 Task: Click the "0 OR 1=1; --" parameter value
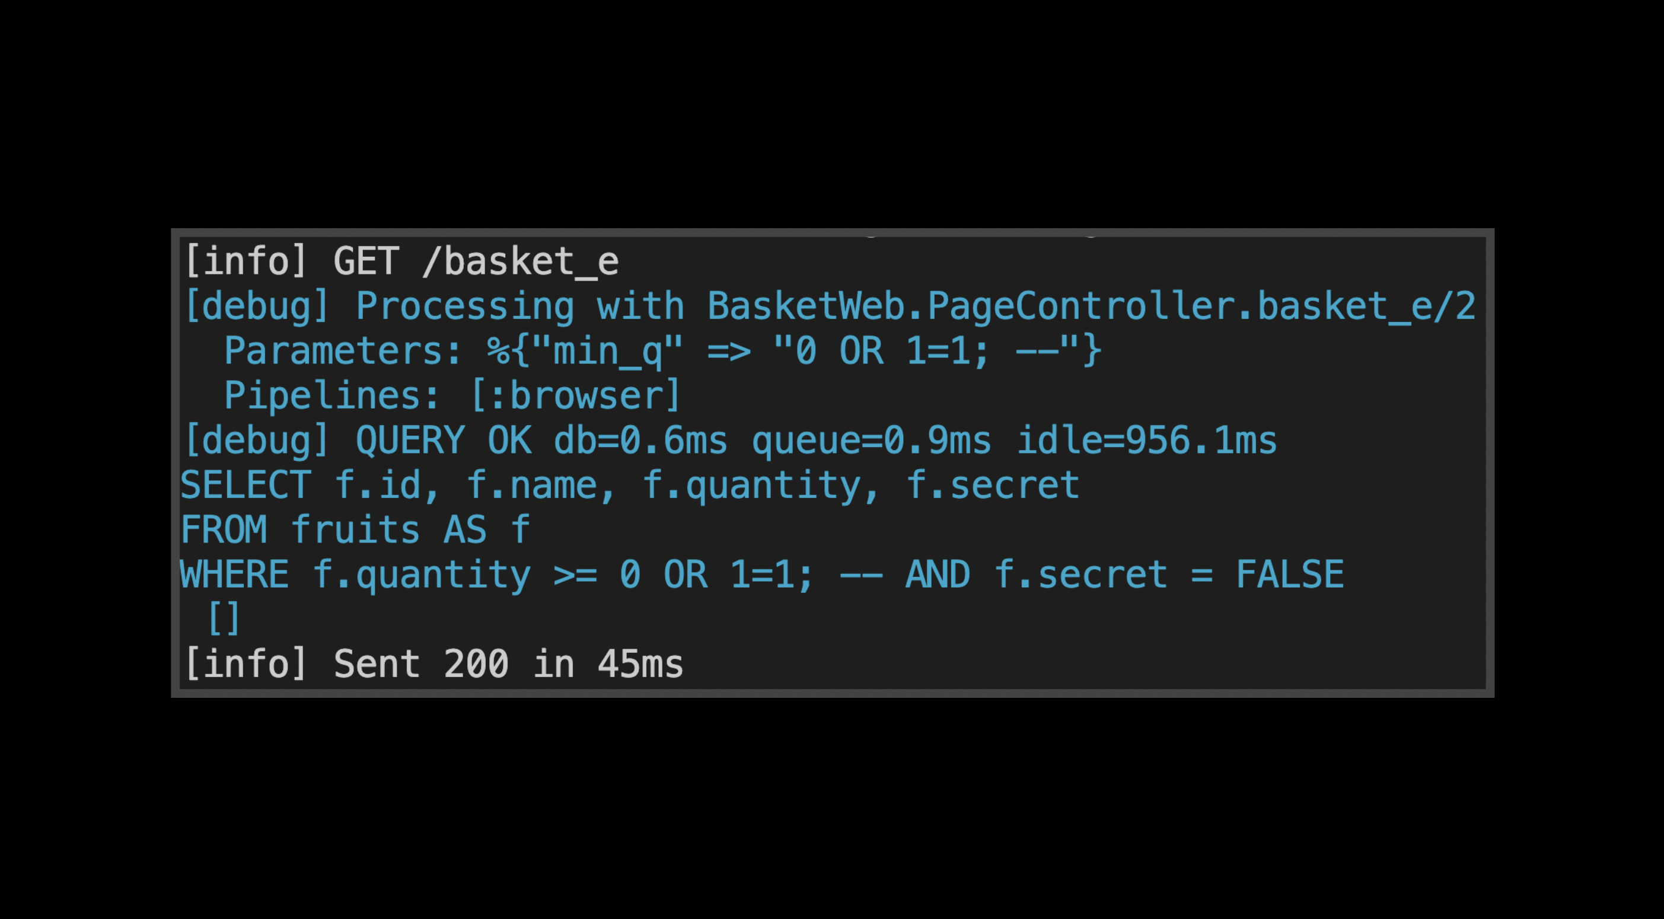927,352
